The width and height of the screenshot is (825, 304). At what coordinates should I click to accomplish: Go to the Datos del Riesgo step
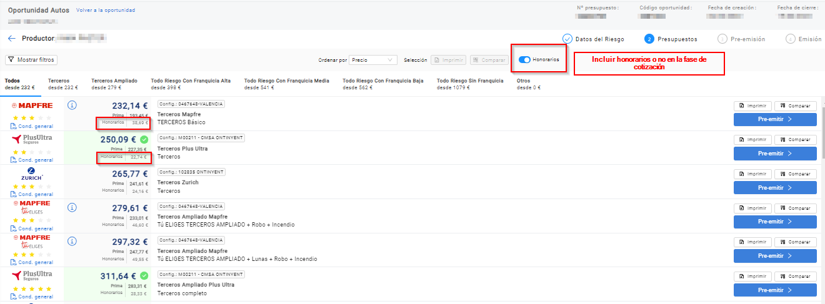tap(593, 39)
